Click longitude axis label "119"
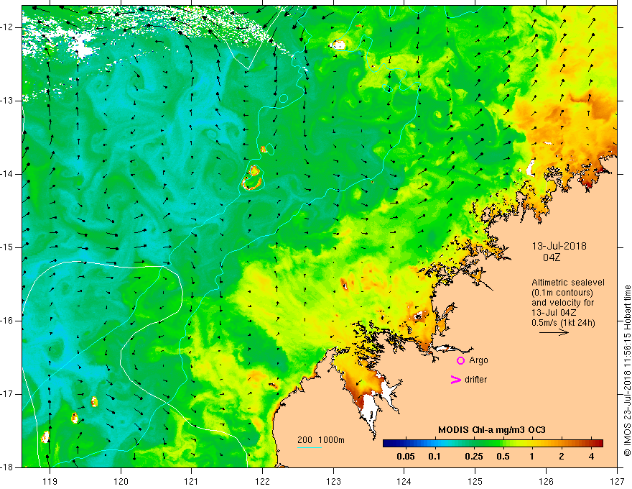This screenshot has width=632, height=489. click(x=50, y=481)
